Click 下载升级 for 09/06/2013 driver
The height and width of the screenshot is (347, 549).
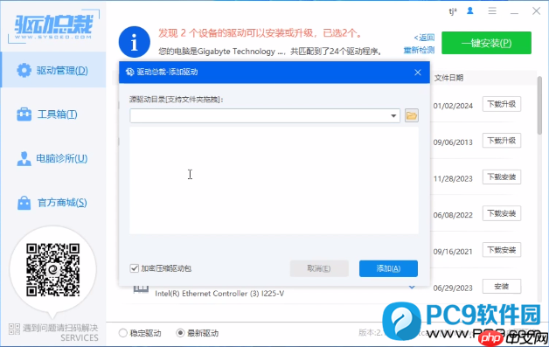502,141
